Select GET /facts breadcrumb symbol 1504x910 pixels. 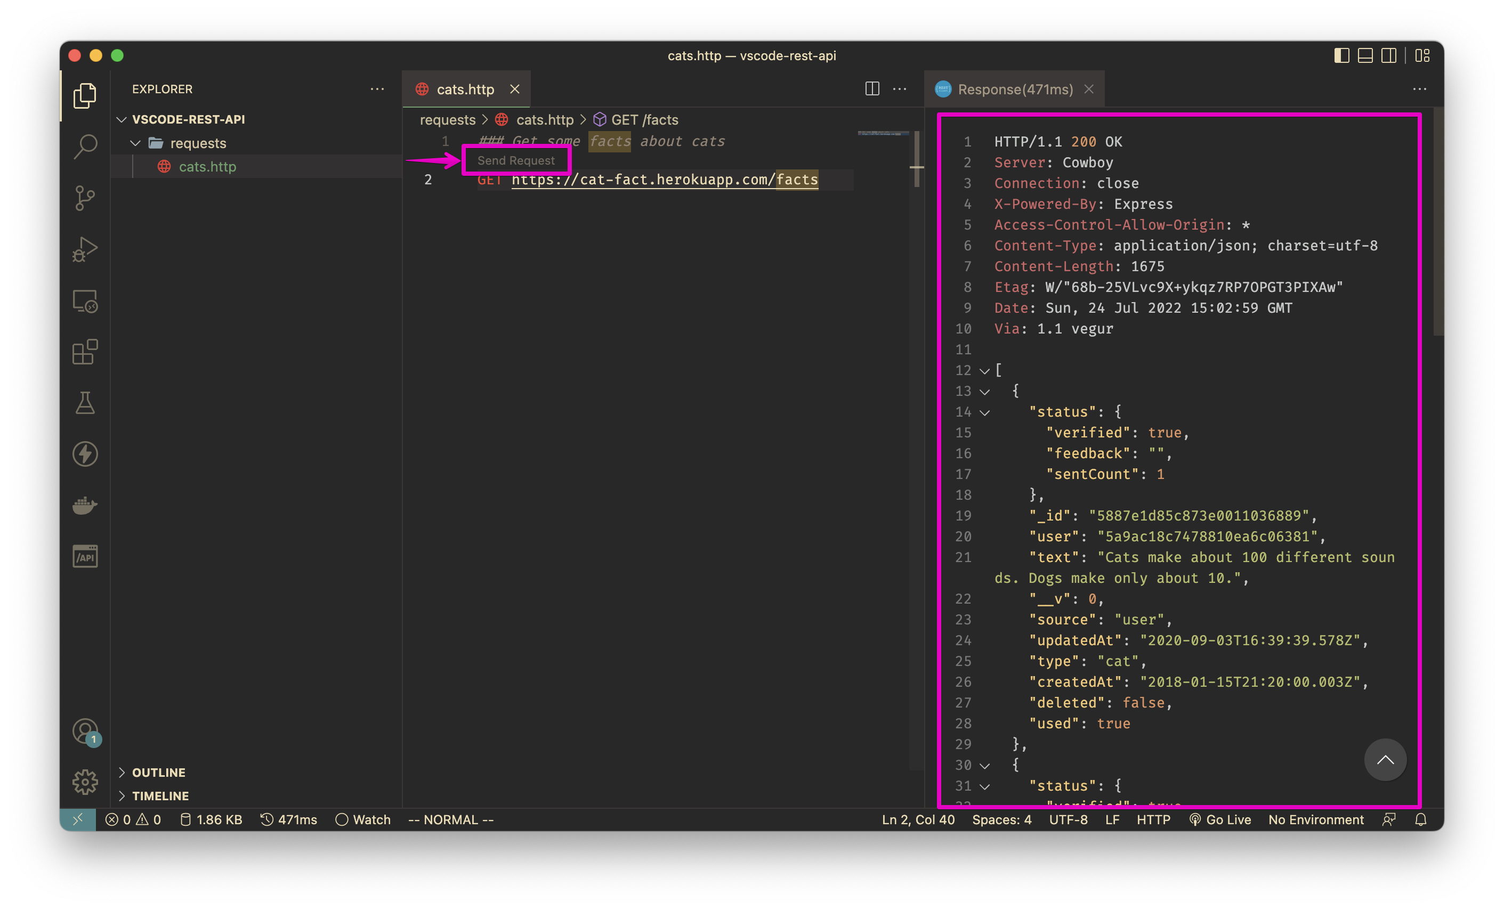pos(636,120)
